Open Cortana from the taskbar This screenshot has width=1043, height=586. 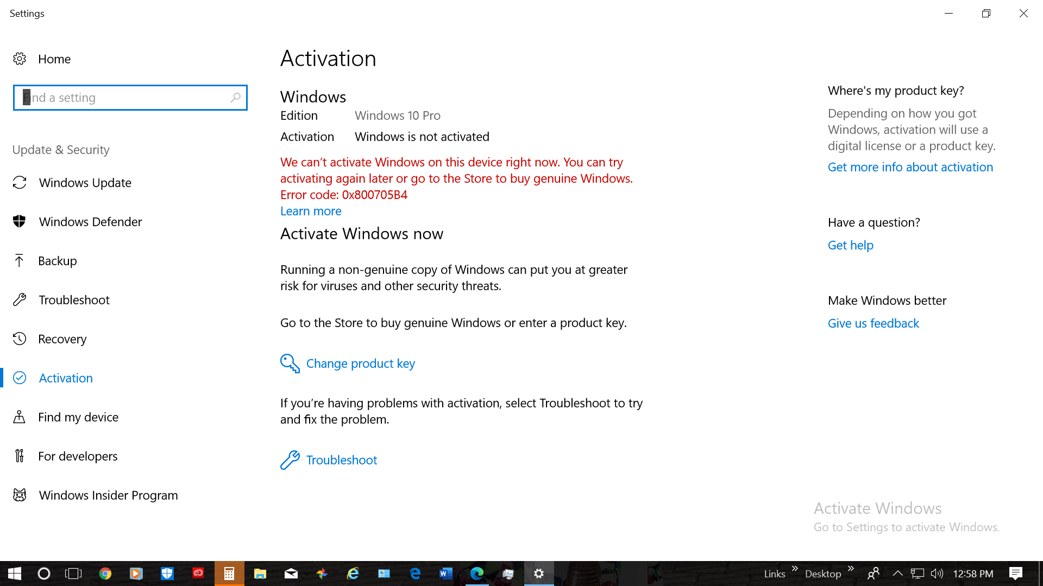[44, 574]
